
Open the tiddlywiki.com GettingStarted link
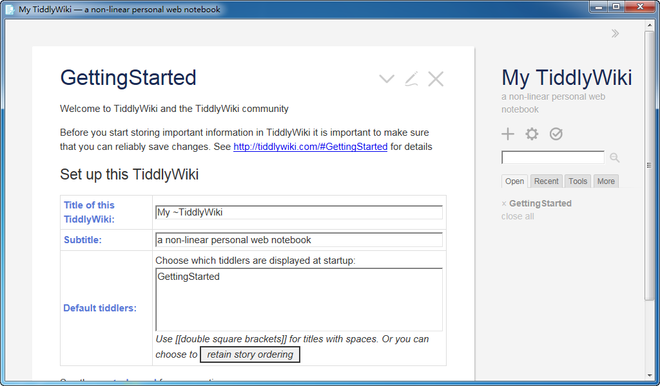pyautogui.click(x=310, y=147)
